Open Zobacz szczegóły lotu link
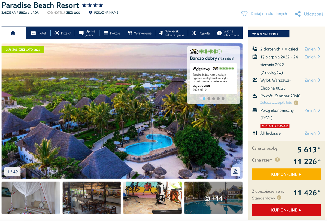Screen dimensions: 327x221 click(276, 103)
